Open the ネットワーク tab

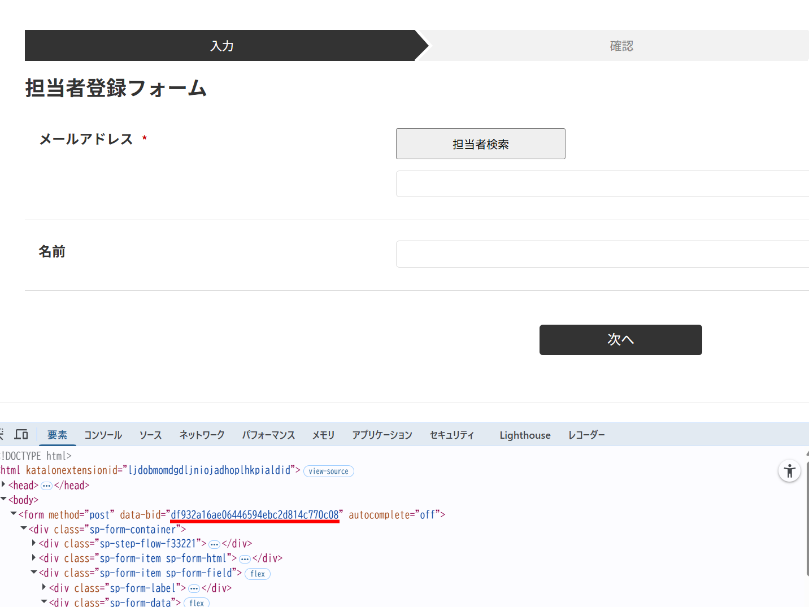pos(202,435)
